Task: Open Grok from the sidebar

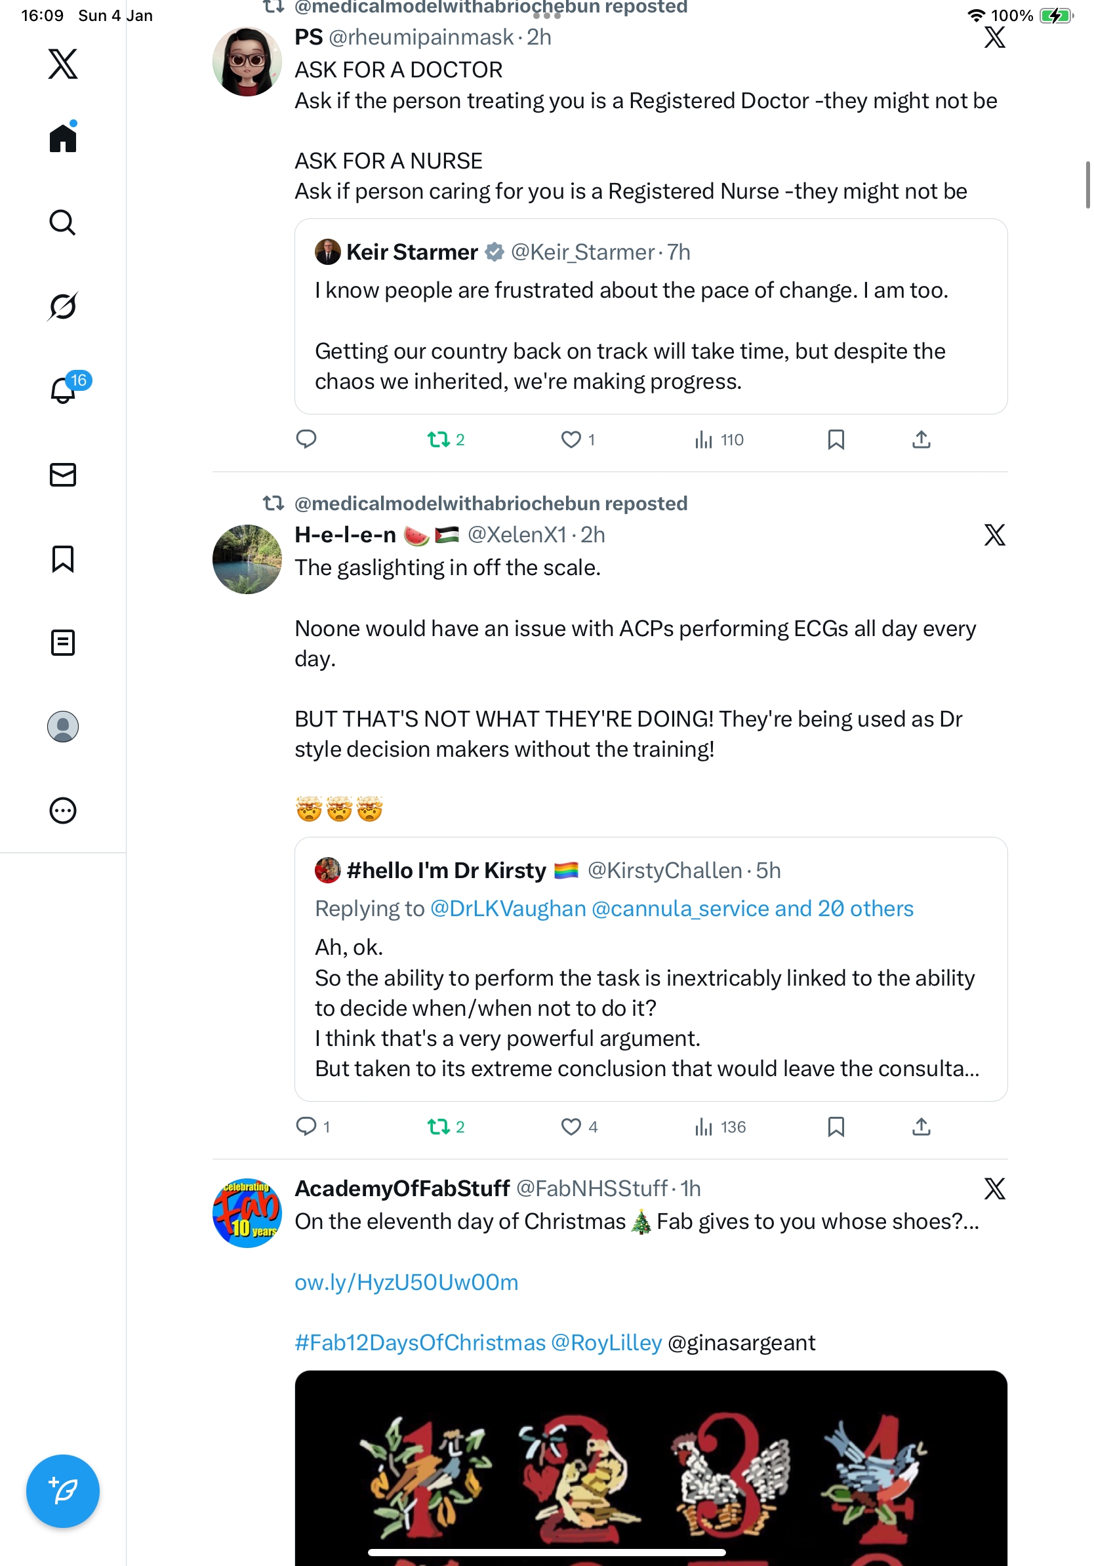Action: tap(63, 306)
